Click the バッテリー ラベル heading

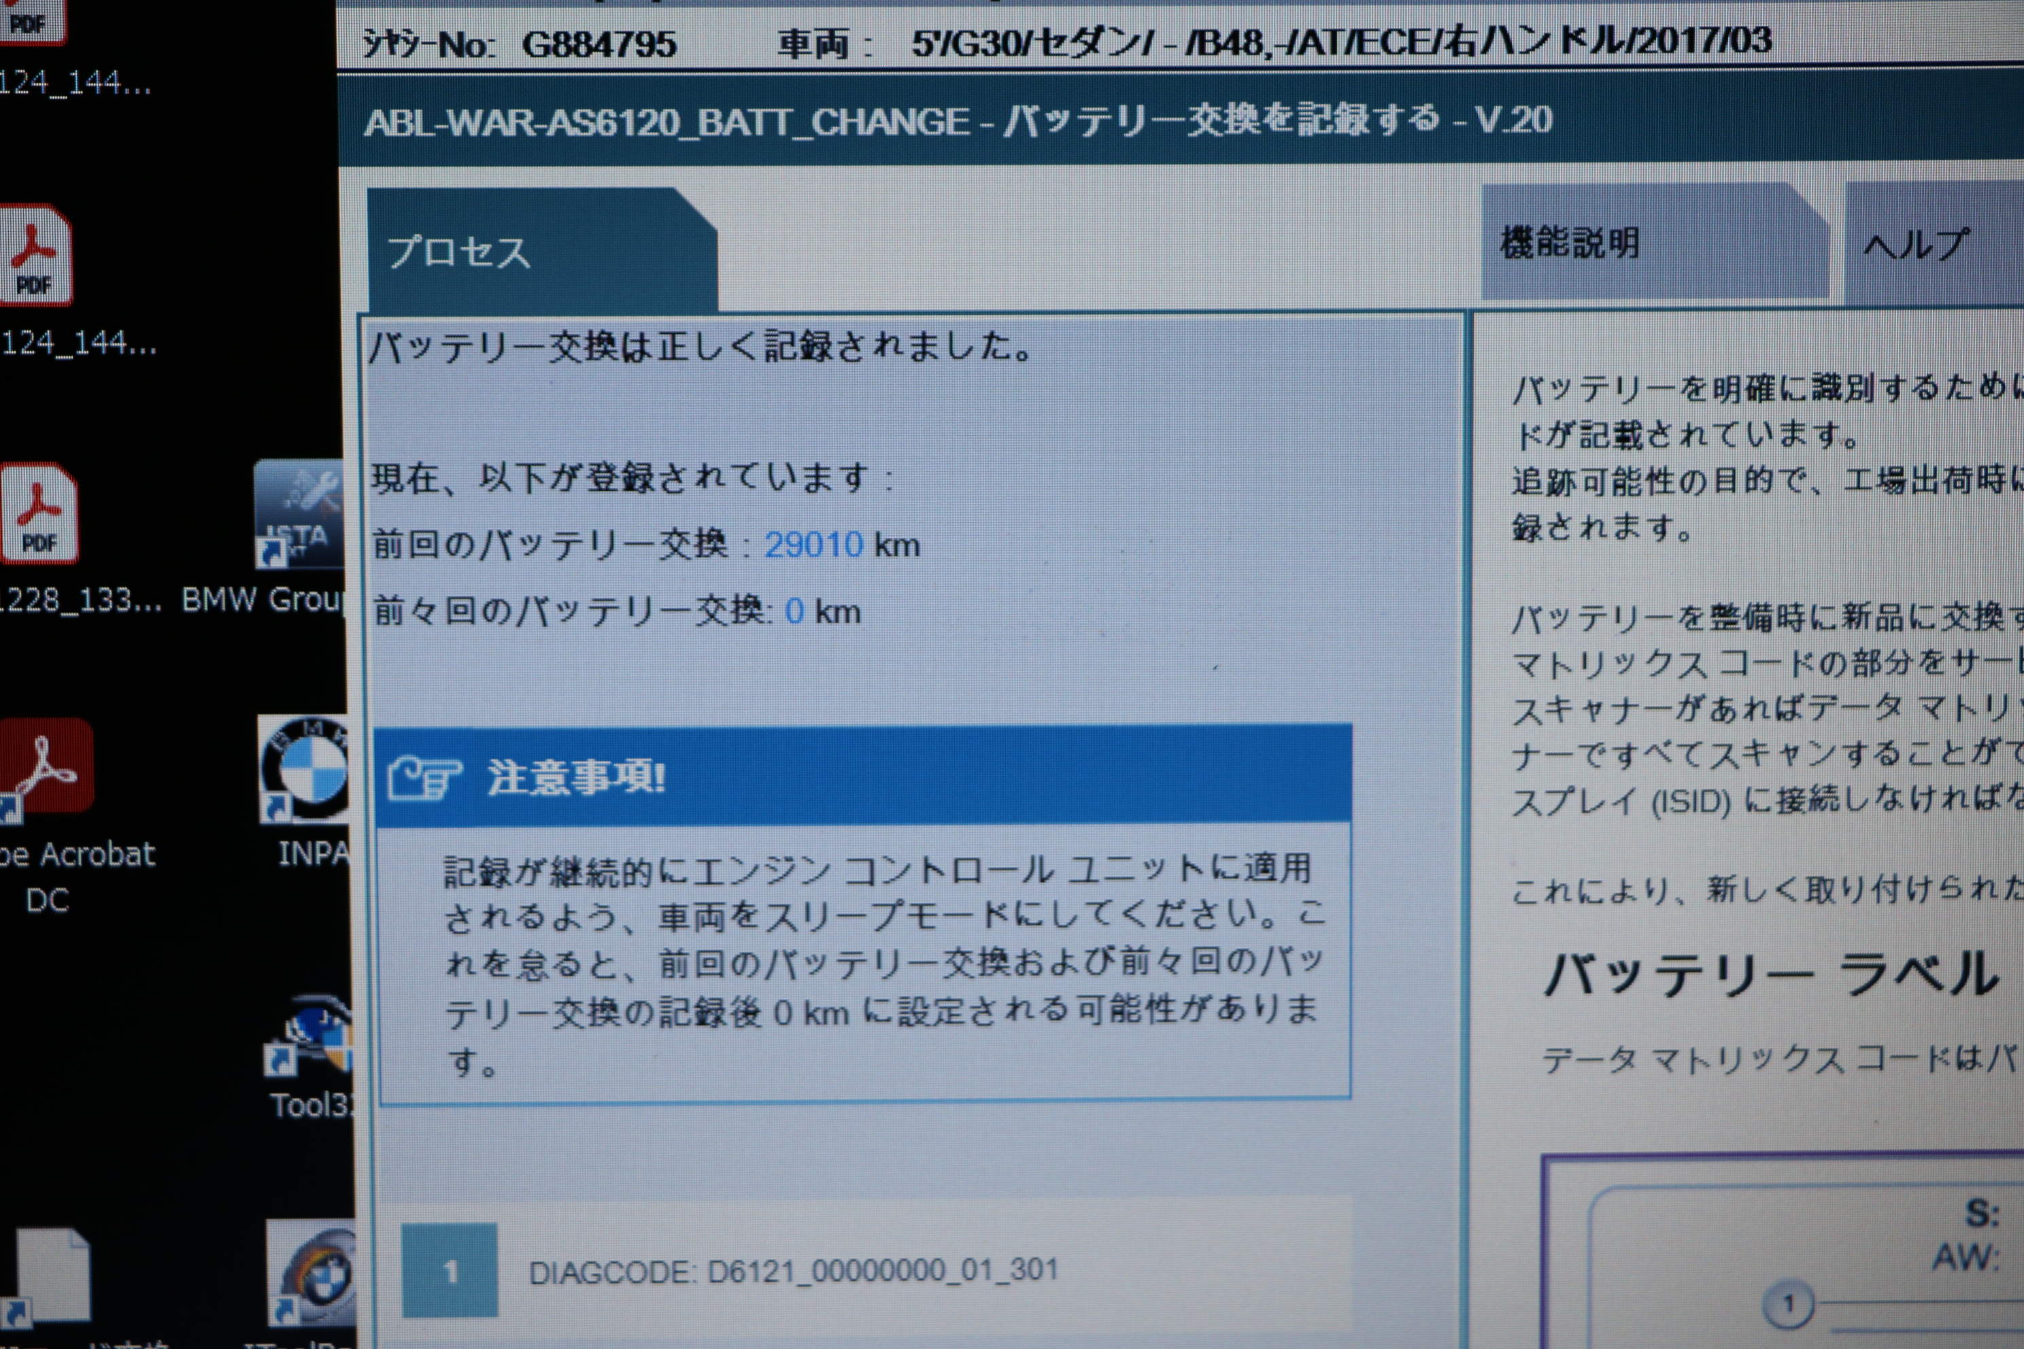point(1771,975)
